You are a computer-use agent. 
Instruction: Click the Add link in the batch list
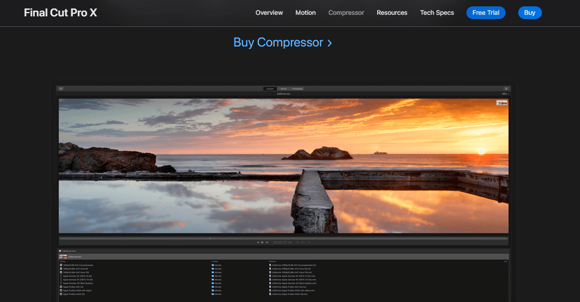point(506,261)
